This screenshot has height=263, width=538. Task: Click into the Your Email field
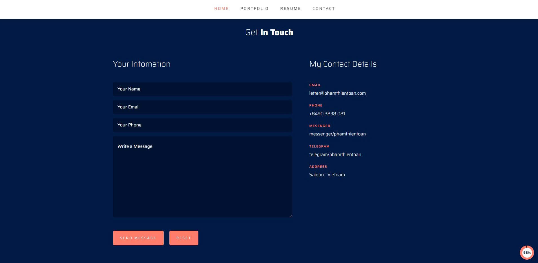coord(202,107)
